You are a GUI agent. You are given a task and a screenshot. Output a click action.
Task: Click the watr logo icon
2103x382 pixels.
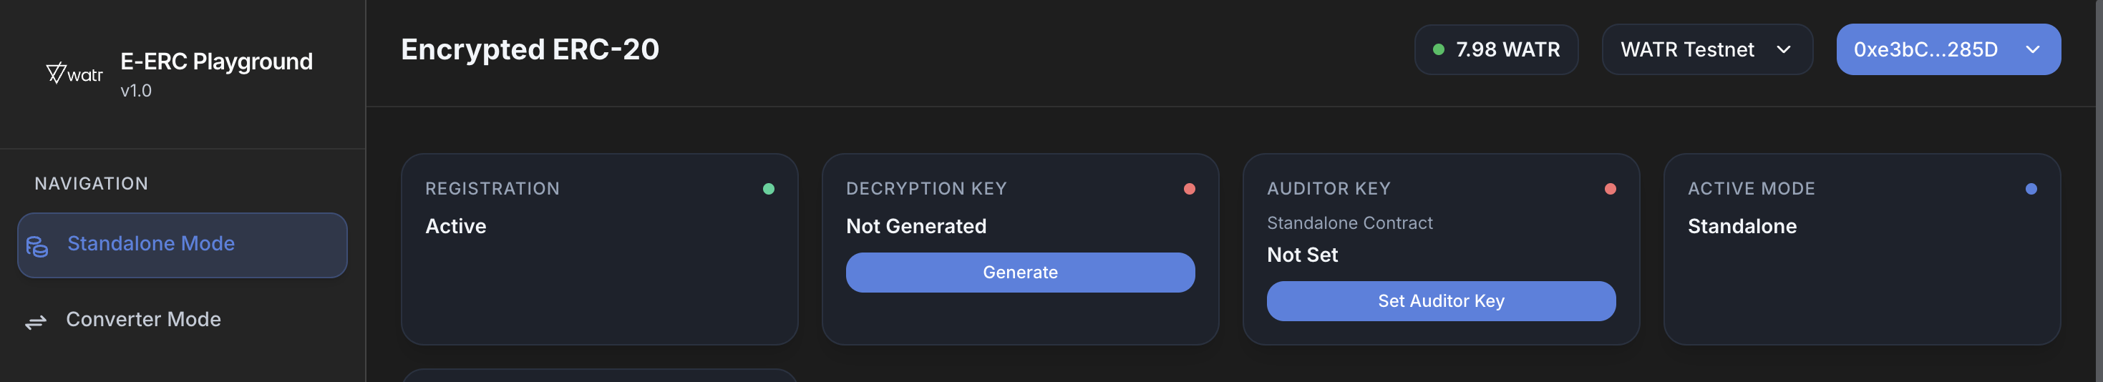coord(74,74)
